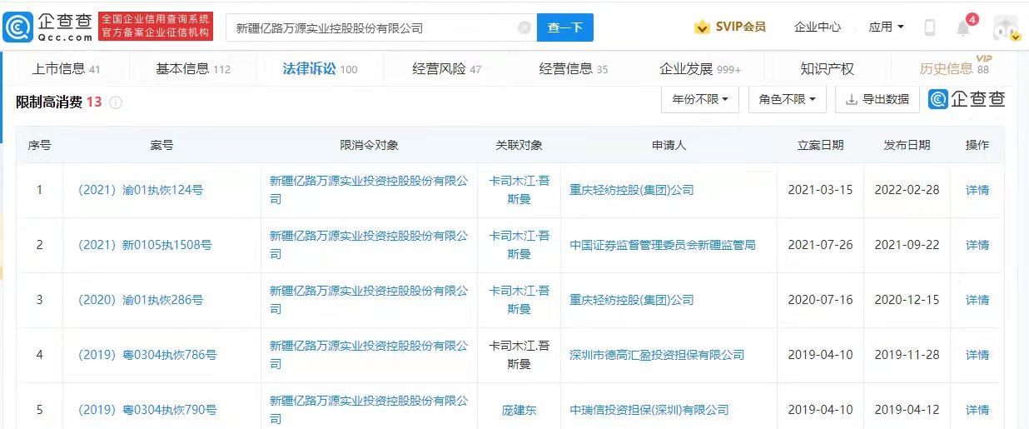Viewport: 1029px width, 429px height.
Task: Select publish date 2020-12-15 cell
Action: pyautogui.click(x=907, y=300)
